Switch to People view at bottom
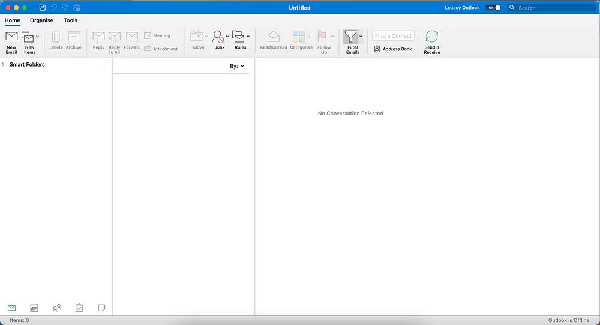This screenshot has height=325, width=600. coord(56,308)
